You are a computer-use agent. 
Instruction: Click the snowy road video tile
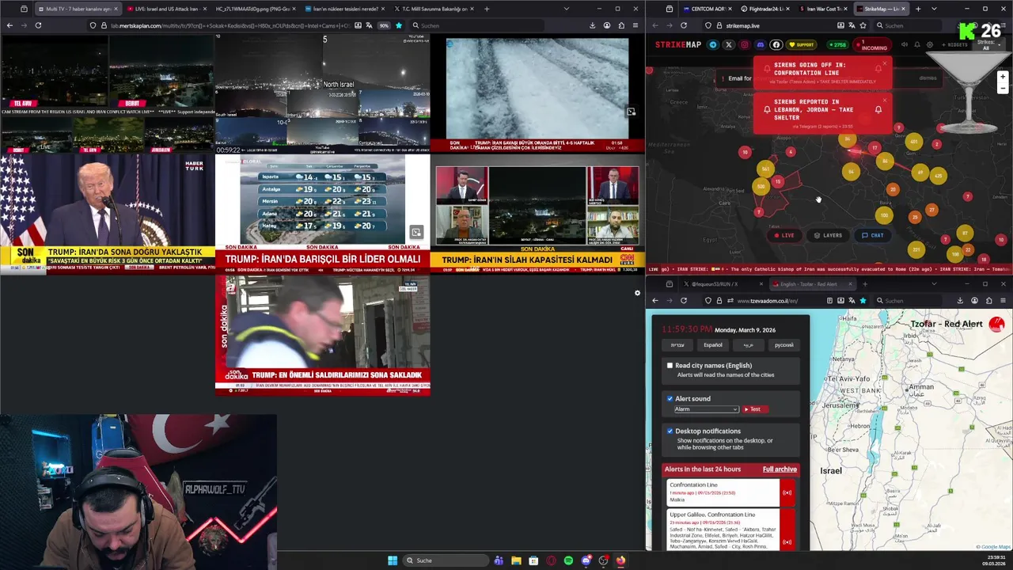click(537, 93)
